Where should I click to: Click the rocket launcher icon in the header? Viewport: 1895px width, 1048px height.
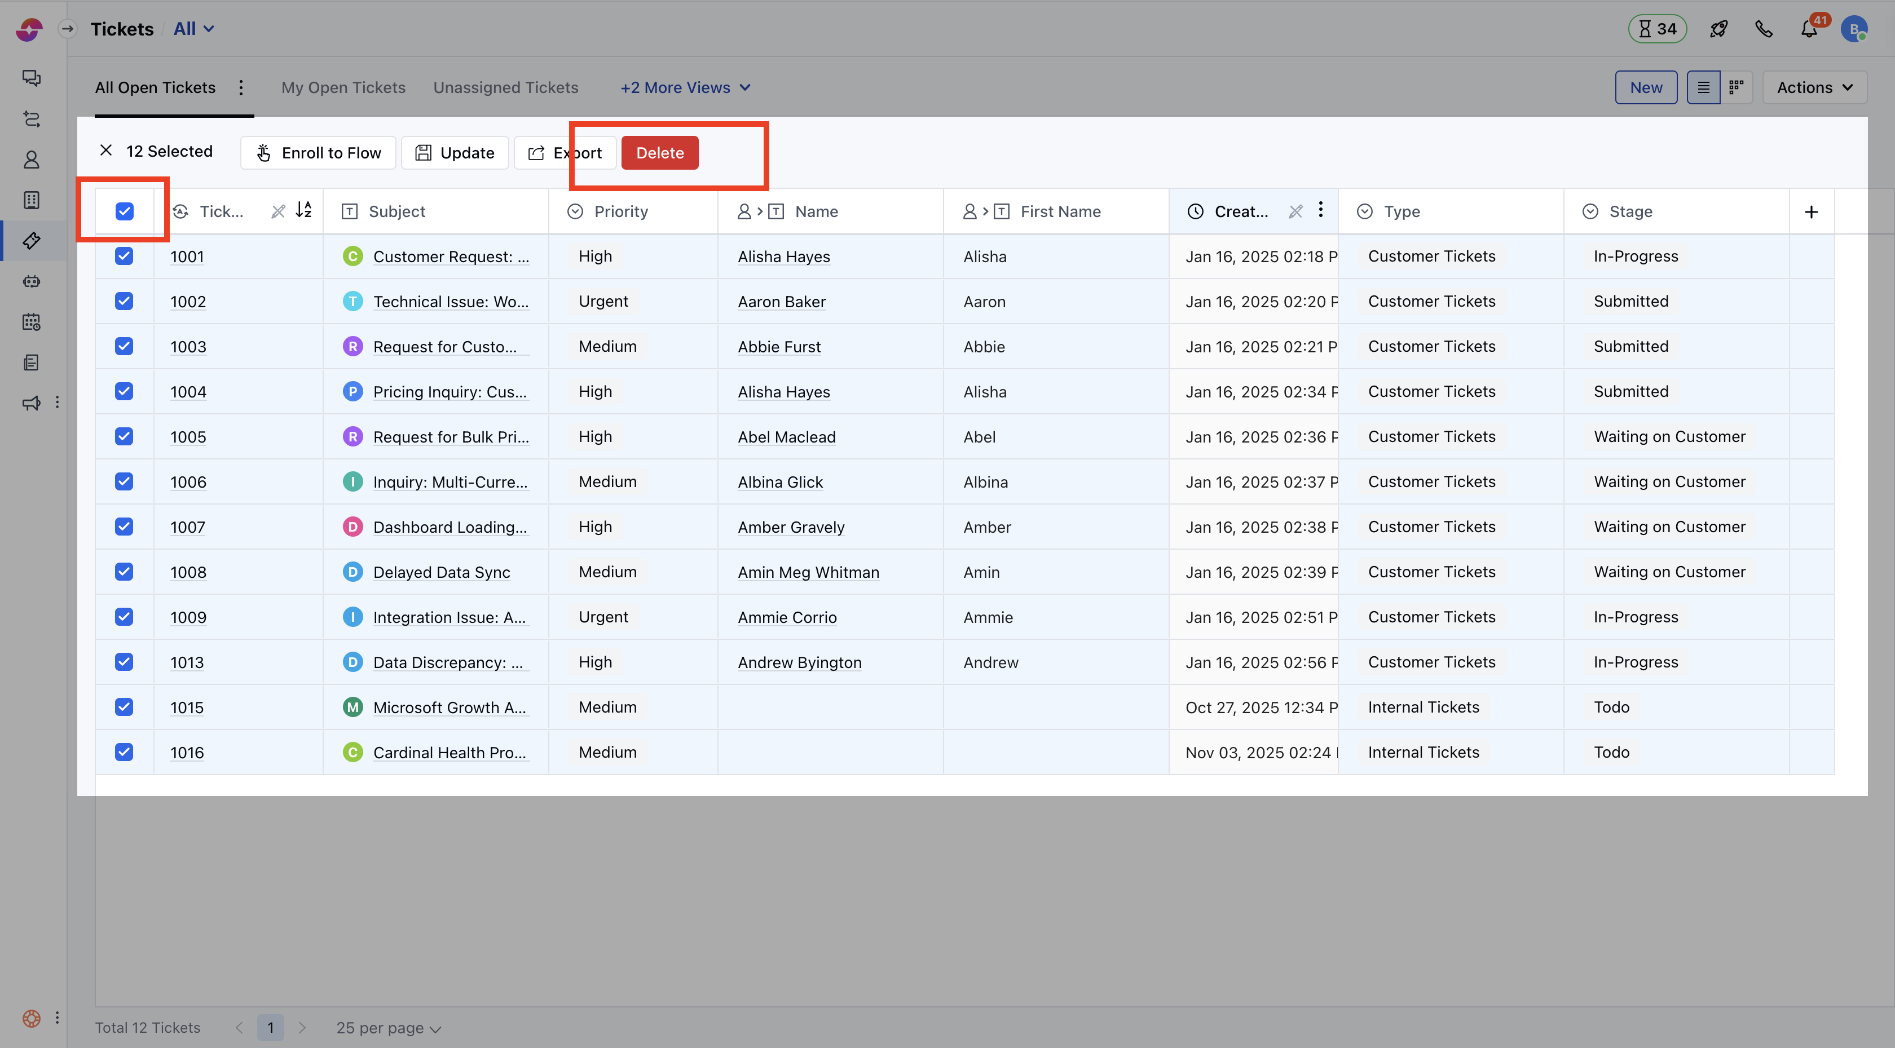pos(1719,29)
